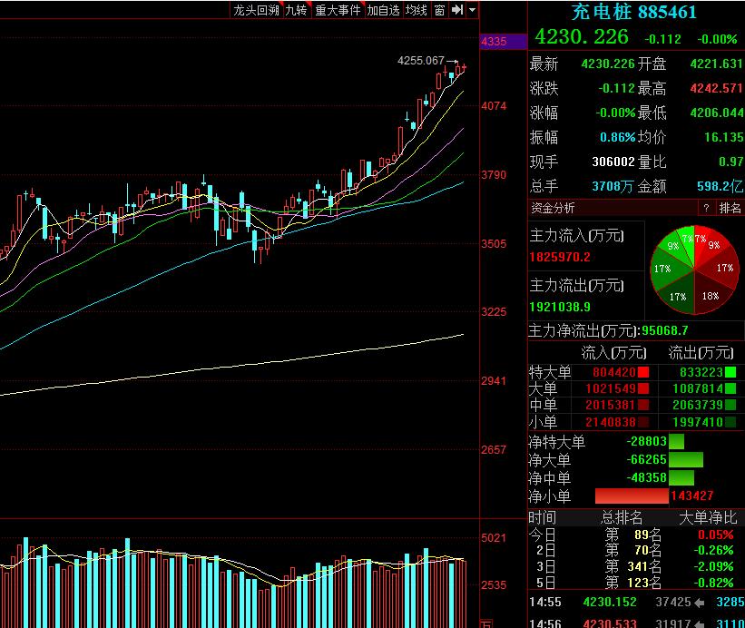Screen dimensions: 745x628
Task: Click the 中单 outflow value 2063739
Action: [698, 405]
